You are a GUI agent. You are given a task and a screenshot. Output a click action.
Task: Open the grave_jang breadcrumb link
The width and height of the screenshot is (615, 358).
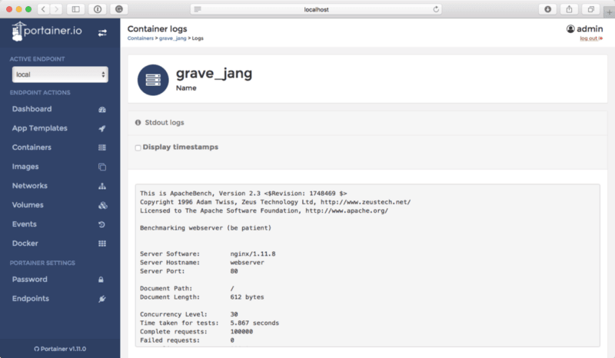pyautogui.click(x=172, y=38)
